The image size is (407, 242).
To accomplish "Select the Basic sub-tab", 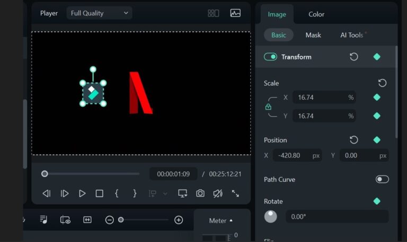I will click(279, 35).
